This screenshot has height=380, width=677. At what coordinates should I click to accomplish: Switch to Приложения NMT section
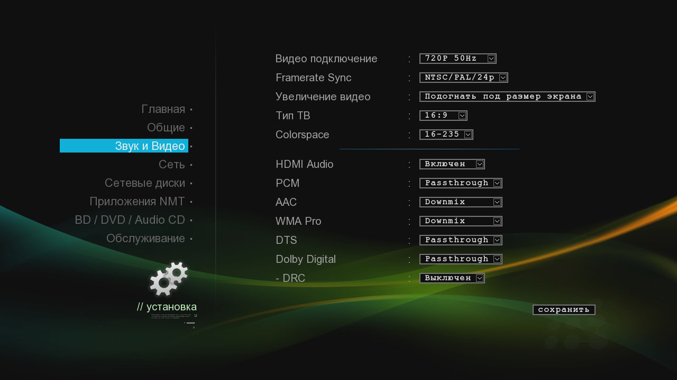tap(138, 202)
